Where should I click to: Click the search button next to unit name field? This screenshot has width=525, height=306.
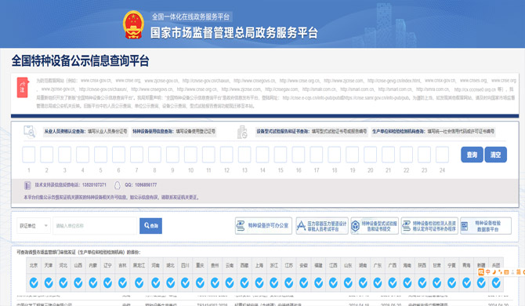coord(150,225)
